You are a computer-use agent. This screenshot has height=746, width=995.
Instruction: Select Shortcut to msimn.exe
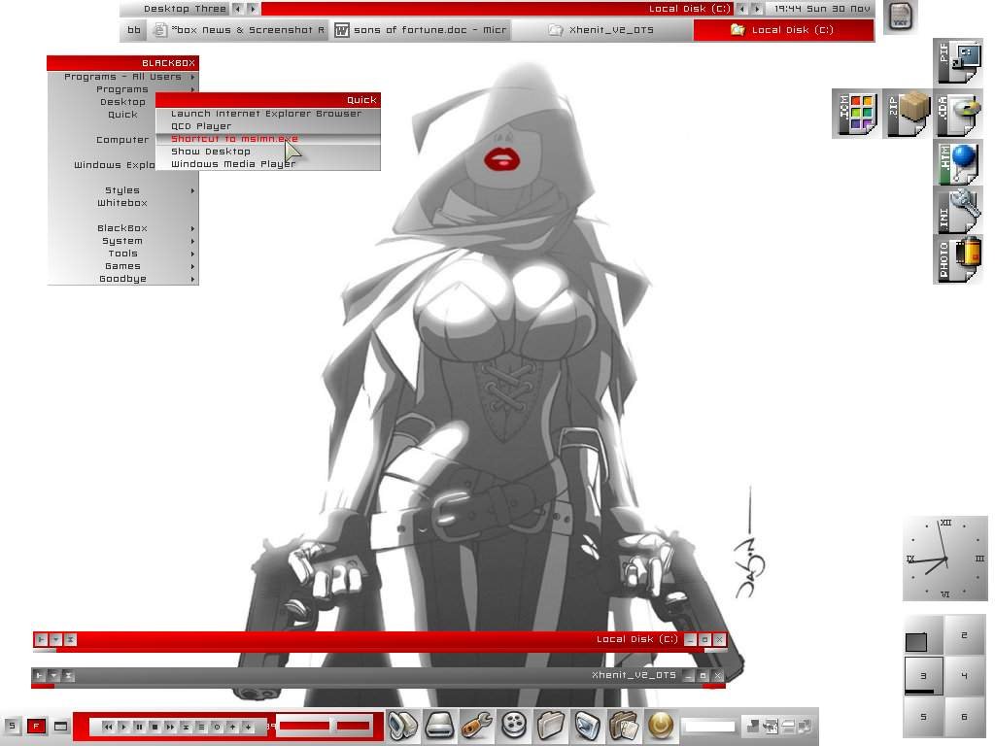pos(268,139)
